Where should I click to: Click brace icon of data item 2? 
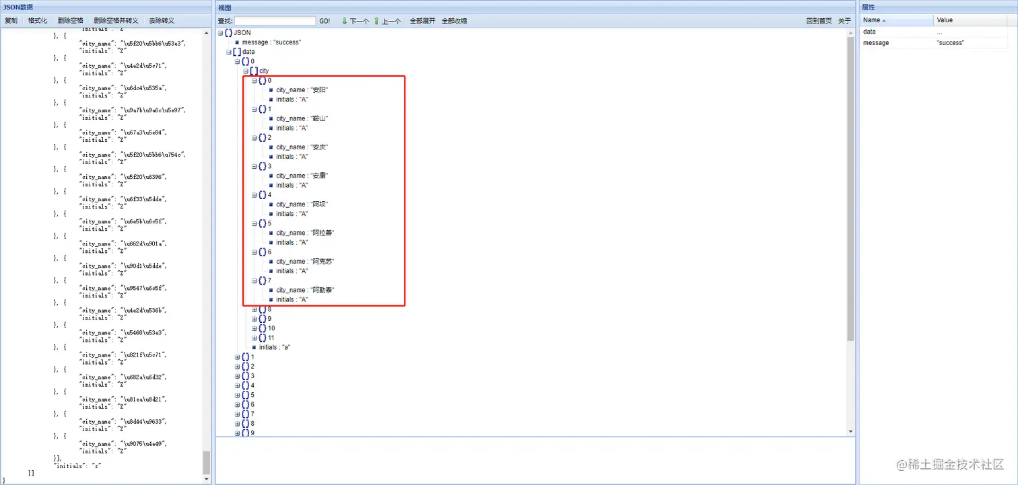[x=246, y=367]
